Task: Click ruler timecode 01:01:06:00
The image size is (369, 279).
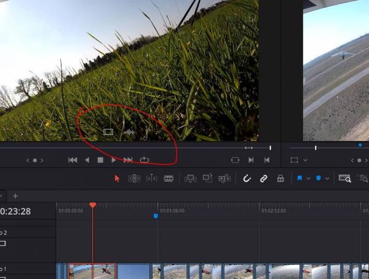Action: (172, 211)
